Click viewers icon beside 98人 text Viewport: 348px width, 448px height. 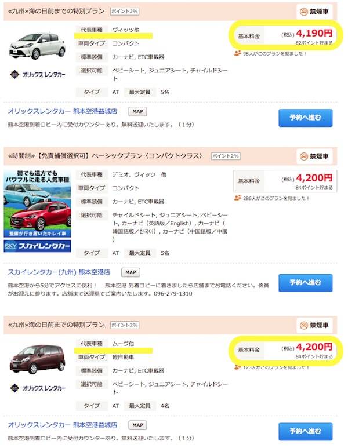pyautogui.click(x=237, y=53)
